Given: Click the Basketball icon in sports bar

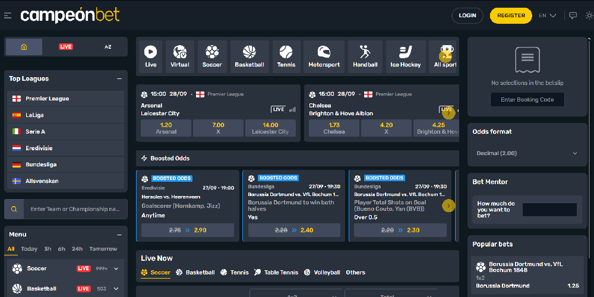Looking at the screenshot, I should (249, 53).
